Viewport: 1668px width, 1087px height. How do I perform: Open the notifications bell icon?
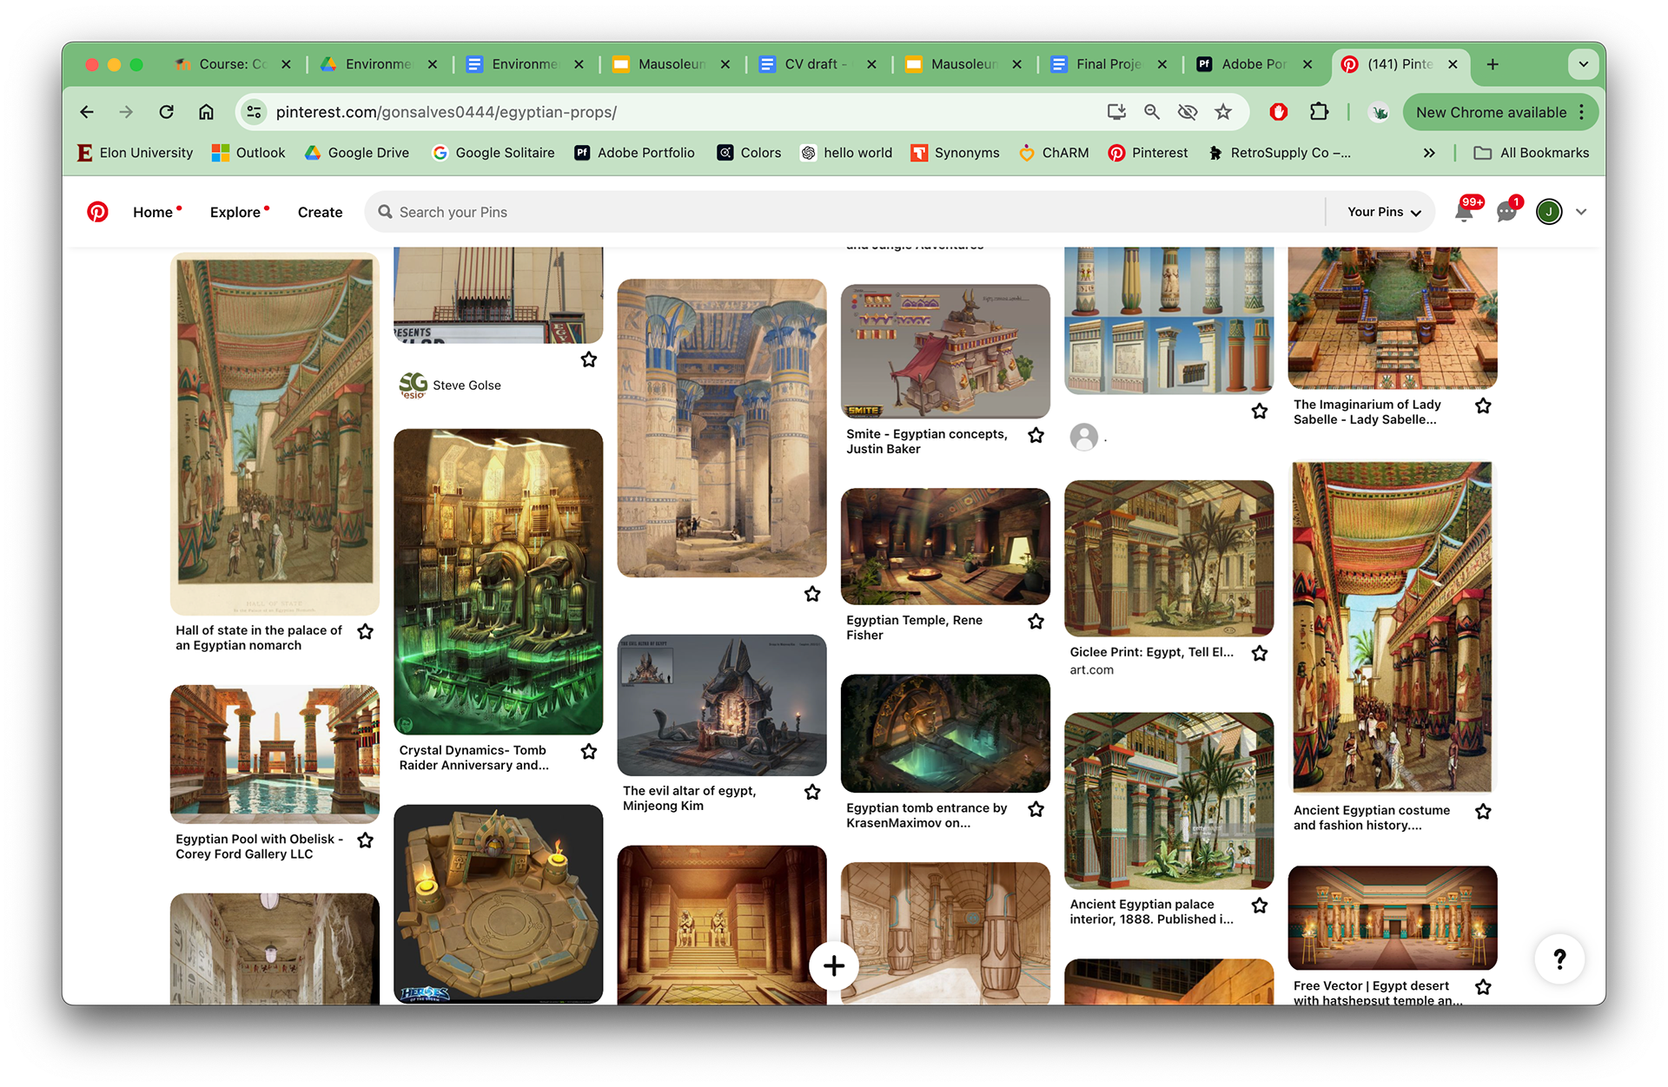click(1465, 212)
